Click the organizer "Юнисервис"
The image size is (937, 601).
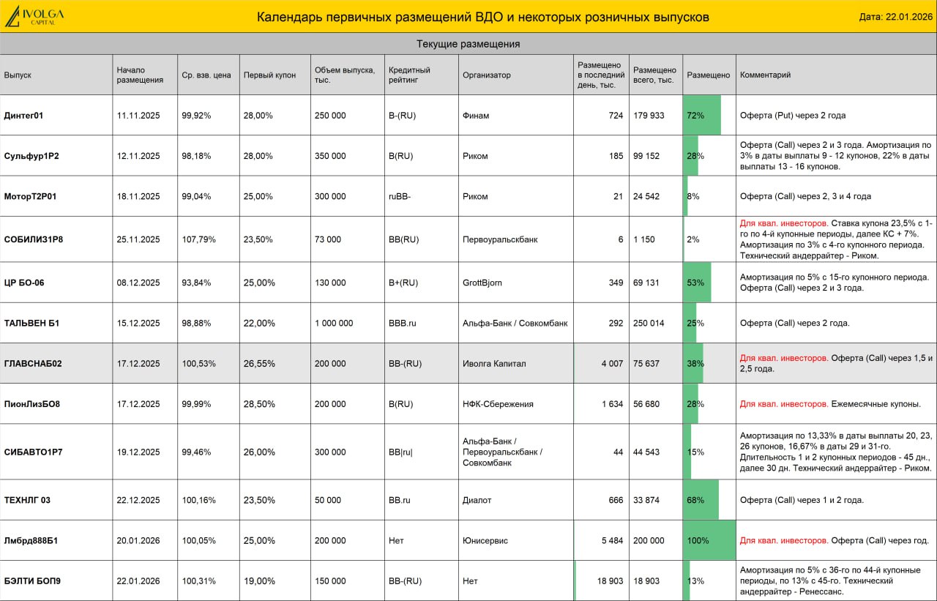[x=485, y=540]
